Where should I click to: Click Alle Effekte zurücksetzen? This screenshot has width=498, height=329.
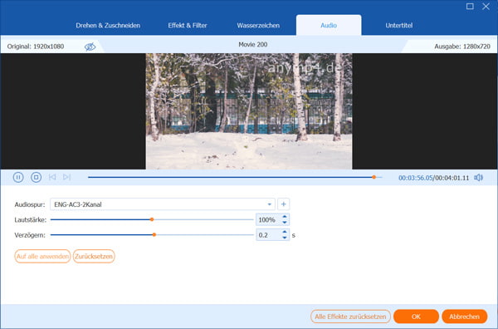[x=350, y=317]
